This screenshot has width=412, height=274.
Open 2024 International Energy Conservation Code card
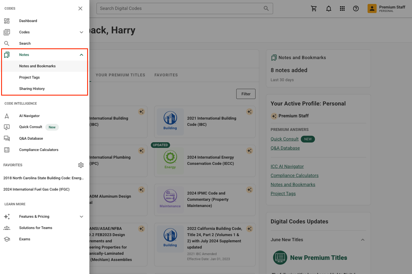205,161
